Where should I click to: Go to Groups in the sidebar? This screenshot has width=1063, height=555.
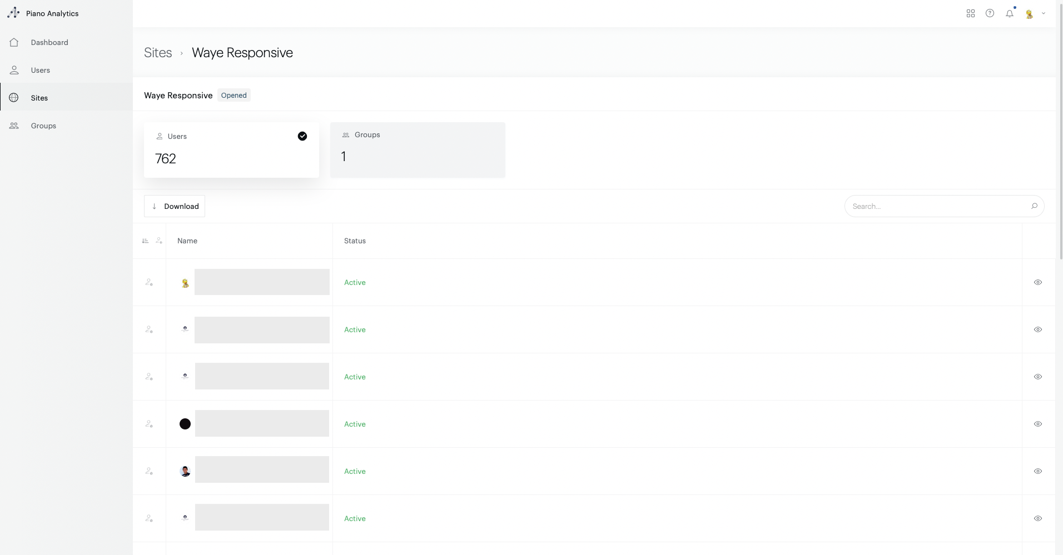click(43, 126)
